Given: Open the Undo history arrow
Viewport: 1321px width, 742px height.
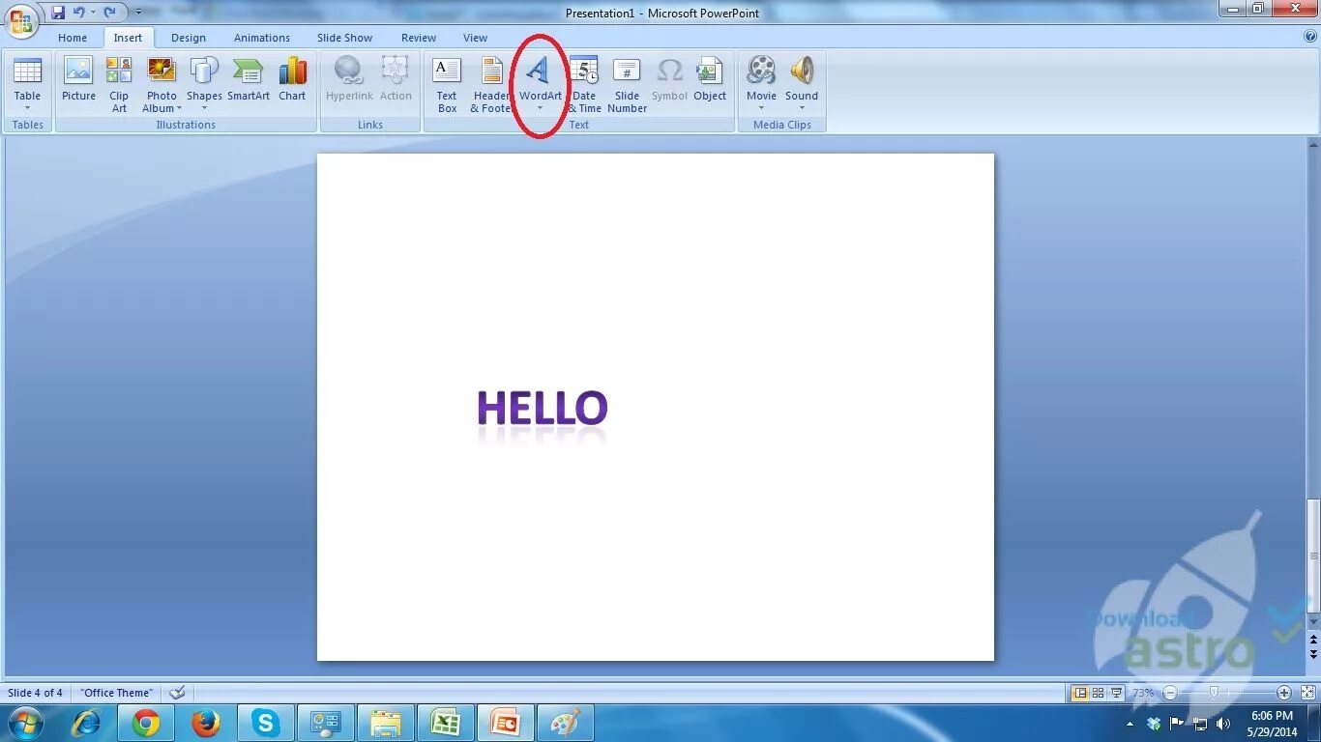Looking at the screenshot, I should [x=93, y=13].
